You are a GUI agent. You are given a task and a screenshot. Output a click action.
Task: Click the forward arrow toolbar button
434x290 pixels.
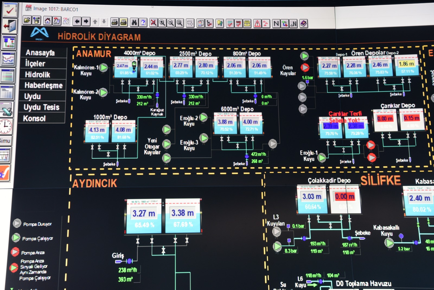click(x=86, y=21)
